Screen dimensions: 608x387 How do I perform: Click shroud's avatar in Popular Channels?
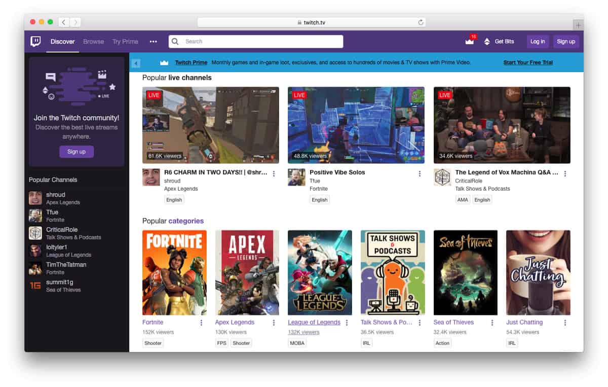tap(35, 198)
